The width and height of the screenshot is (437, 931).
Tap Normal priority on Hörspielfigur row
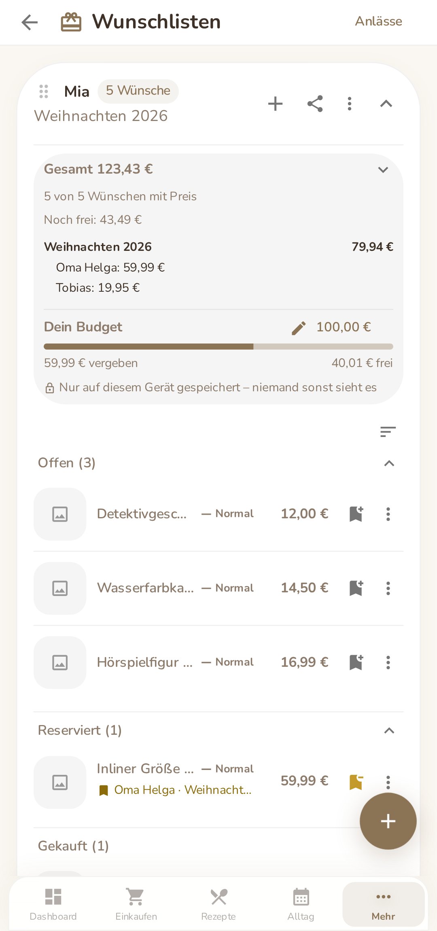click(227, 662)
